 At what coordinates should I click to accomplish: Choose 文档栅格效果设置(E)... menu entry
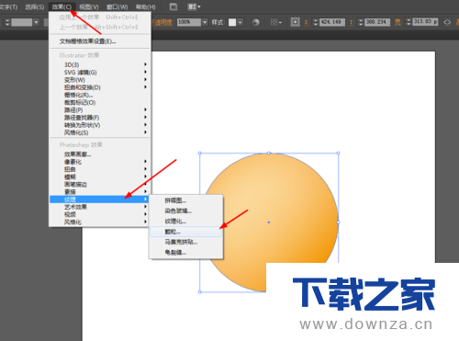87,41
